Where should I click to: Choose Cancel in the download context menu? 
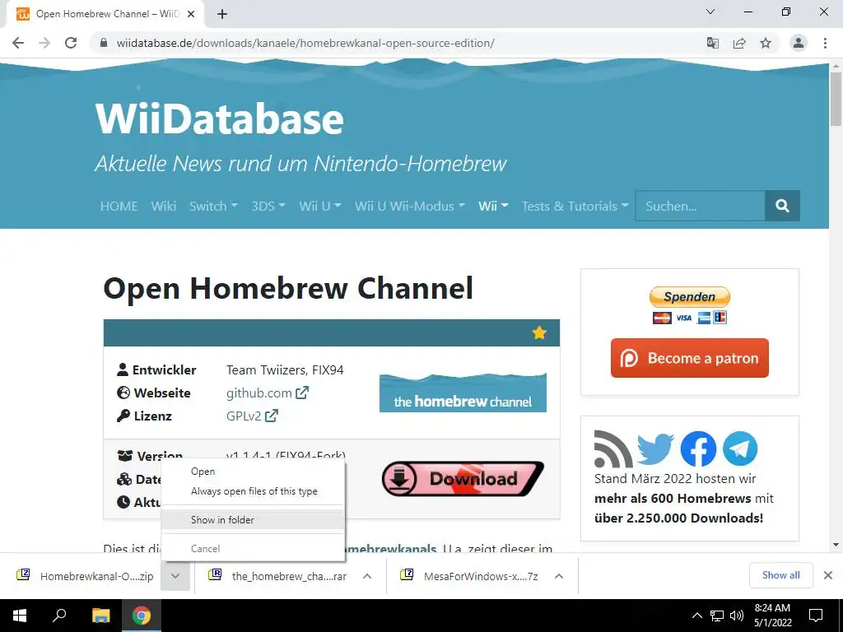tap(253, 549)
